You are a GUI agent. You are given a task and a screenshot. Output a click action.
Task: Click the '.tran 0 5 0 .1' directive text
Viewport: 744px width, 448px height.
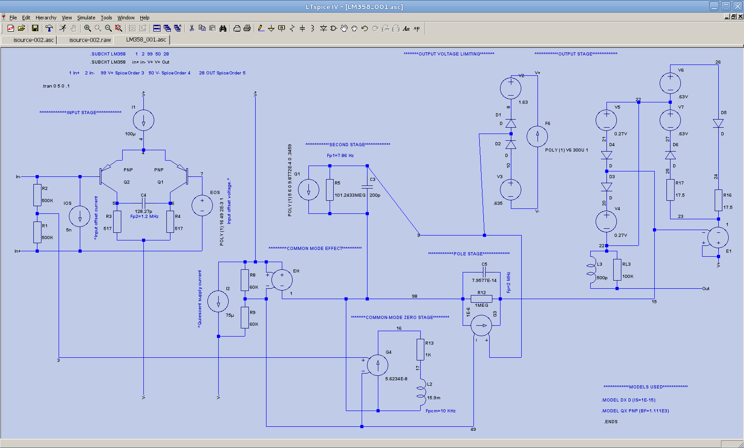56,86
